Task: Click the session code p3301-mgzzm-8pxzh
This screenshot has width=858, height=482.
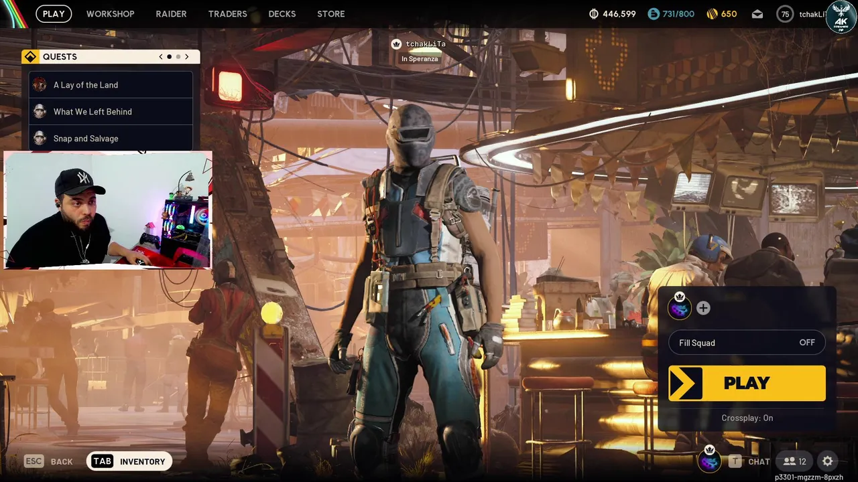Action: click(x=808, y=477)
